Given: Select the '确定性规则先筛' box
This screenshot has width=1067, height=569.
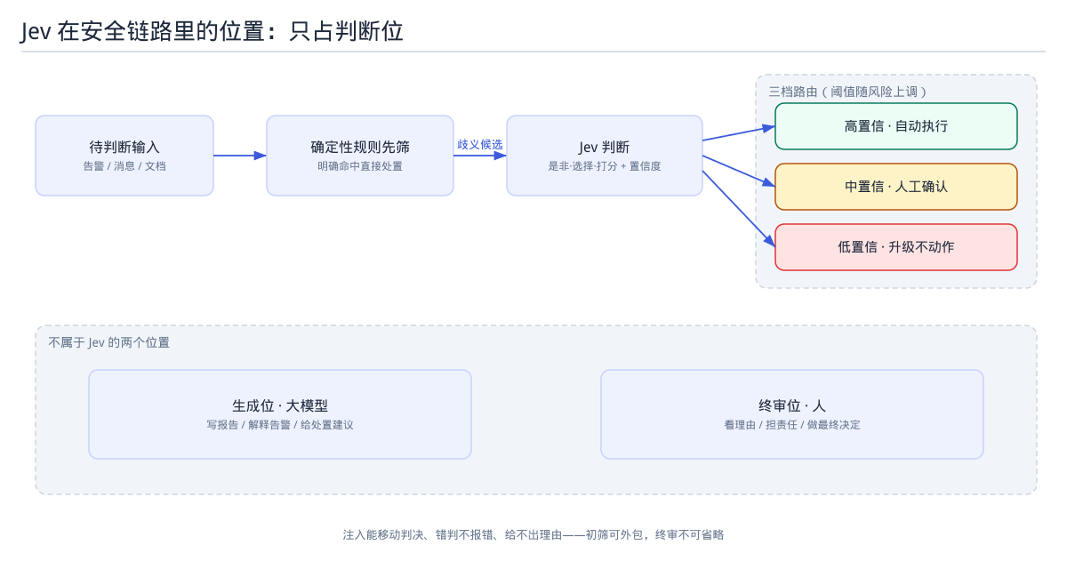Looking at the screenshot, I should pos(360,156).
